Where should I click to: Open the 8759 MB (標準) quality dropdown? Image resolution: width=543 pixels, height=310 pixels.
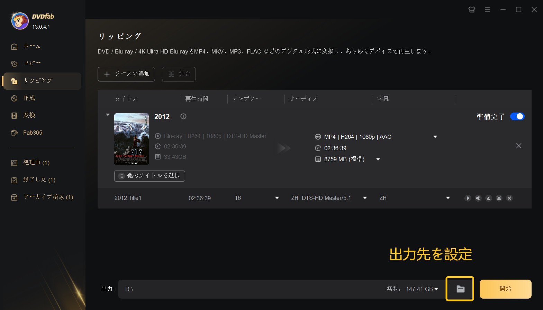[378, 159]
